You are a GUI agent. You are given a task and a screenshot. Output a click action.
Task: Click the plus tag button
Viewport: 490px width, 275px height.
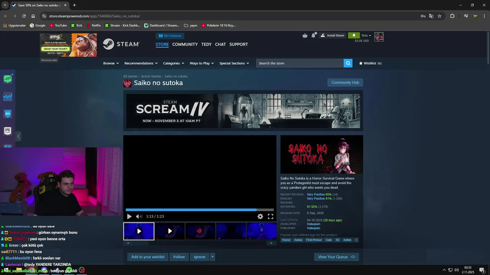356,240
